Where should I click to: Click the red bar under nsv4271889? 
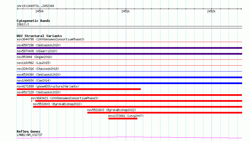[x=79, y=89]
